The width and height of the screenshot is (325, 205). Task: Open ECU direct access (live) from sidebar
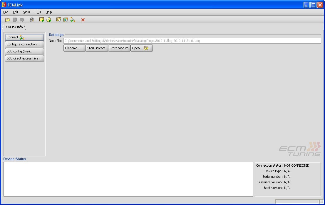[24, 58]
